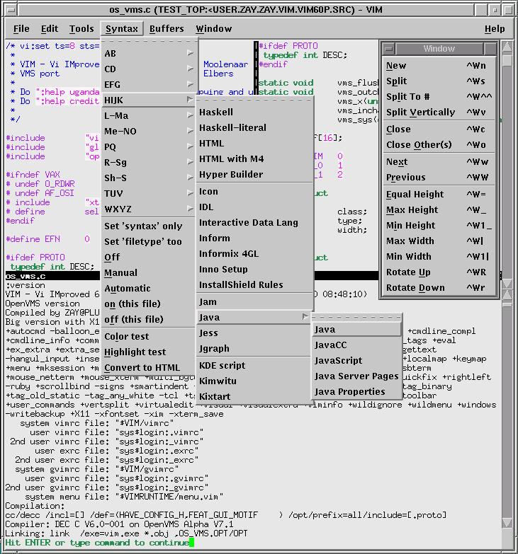Expand the Me-NO syntax submenu
The width and height of the screenshot is (518, 554).
[149, 131]
